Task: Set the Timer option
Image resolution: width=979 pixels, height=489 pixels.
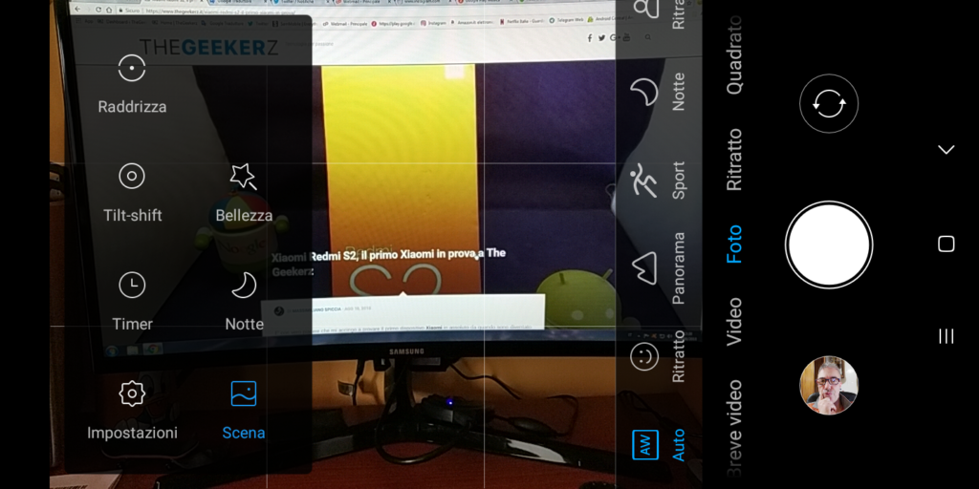Action: [132, 301]
